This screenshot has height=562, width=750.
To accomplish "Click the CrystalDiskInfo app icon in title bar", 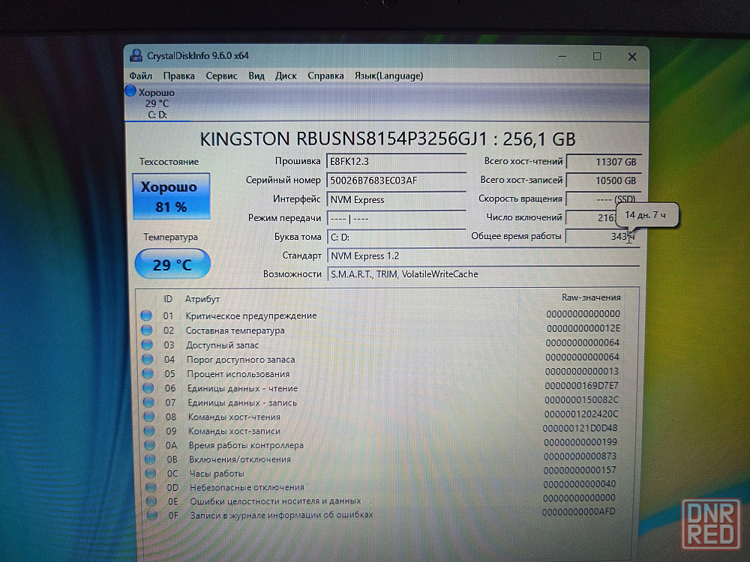I will tap(136, 56).
